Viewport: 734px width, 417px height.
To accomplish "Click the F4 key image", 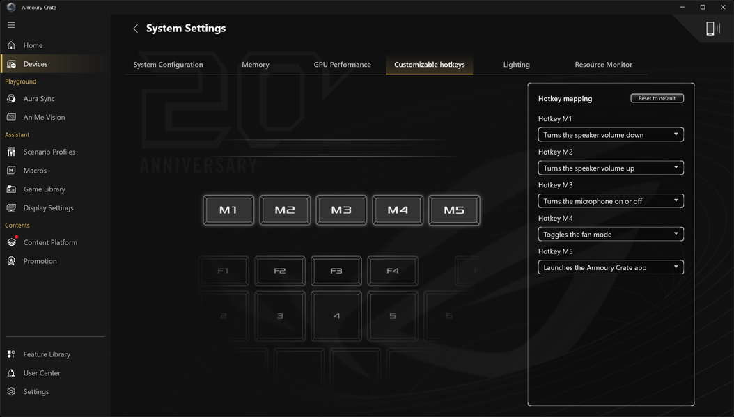I will [x=393, y=271].
